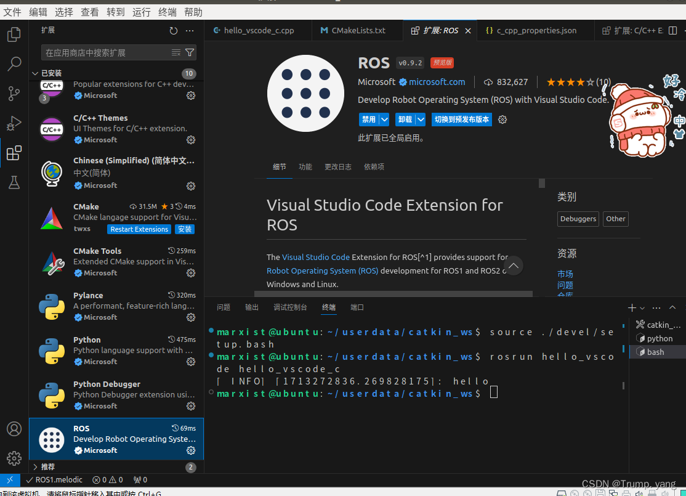Open the uninstall options dropdown arrow
Screen dimensions: 686x496
click(421, 120)
